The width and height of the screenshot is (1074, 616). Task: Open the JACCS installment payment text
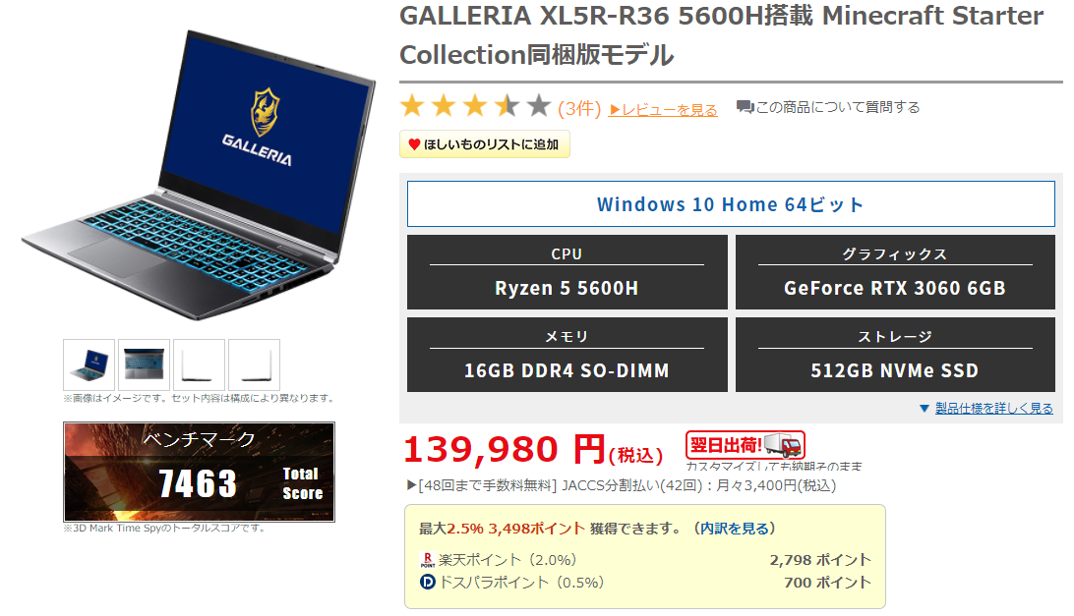pyautogui.click(x=622, y=486)
